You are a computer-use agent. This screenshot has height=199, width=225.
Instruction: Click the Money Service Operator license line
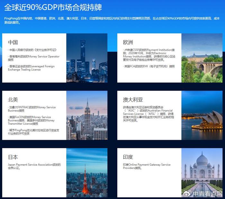pyautogui.click(x=33, y=58)
